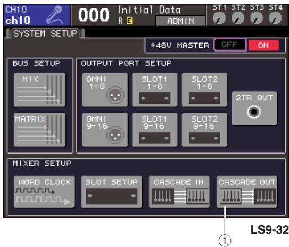Click the CH10 microphone channel icon
The height and width of the screenshot is (247, 289).
(55, 15)
